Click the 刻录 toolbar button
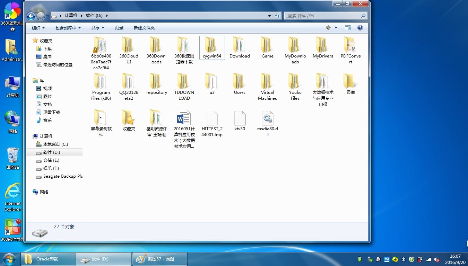The image size is (468, 266). pos(119,28)
